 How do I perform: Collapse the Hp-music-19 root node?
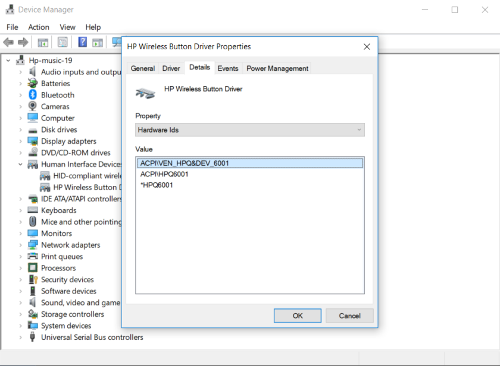point(8,61)
